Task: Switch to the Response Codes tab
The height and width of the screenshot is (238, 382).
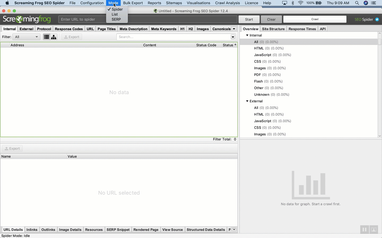Action: (x=69, y=29)
